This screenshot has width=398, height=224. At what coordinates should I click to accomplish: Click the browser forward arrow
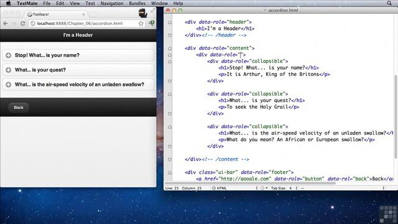point(14,24)
